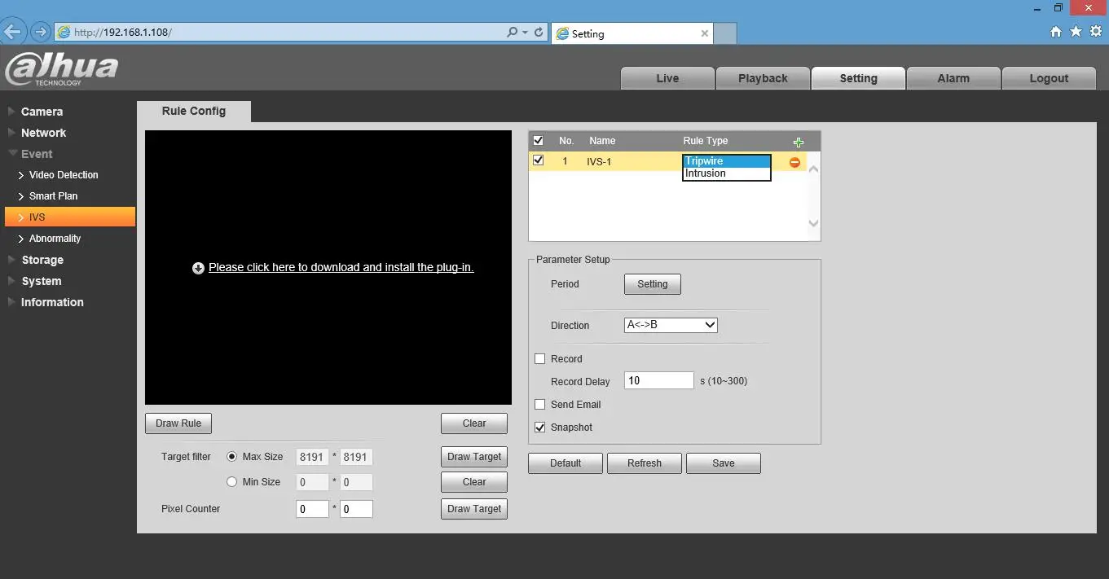1109x579 pixels.
Task: Open the Period Setting button
Action: pos(653,284)
